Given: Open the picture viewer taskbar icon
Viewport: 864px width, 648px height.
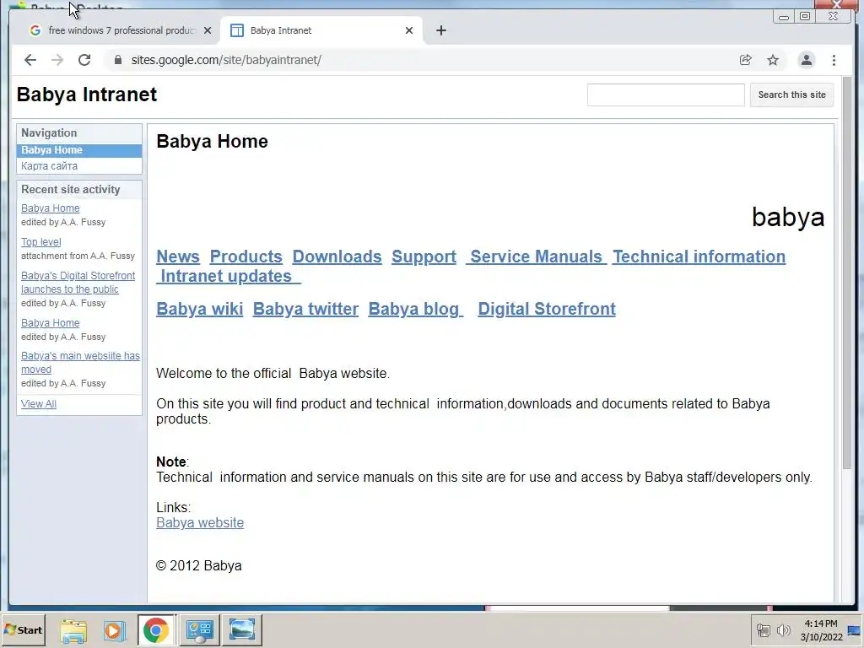Looking at the screenshot, I should click(241, 630).
